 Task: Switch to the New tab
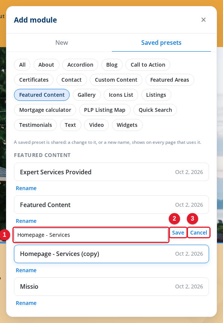pos(62,43)
